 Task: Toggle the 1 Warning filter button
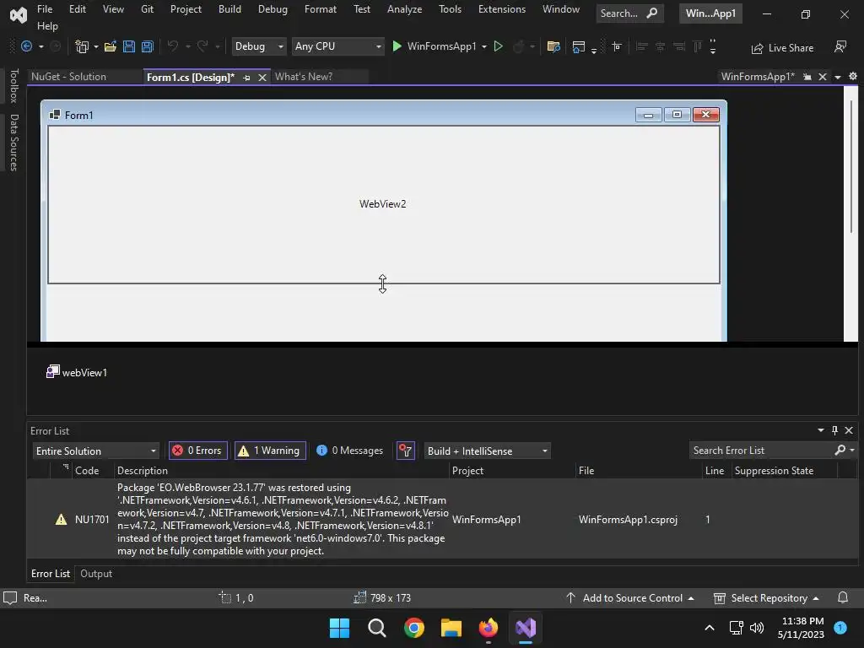[270, 451]
